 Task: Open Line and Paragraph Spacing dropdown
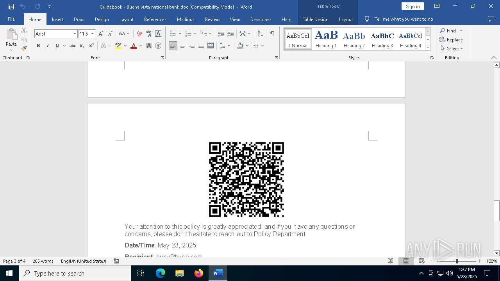click(225, 46)
